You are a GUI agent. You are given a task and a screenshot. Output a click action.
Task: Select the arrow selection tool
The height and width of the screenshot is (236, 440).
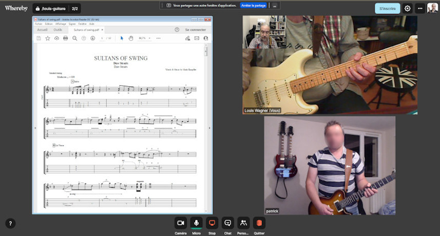coord(122,38)
